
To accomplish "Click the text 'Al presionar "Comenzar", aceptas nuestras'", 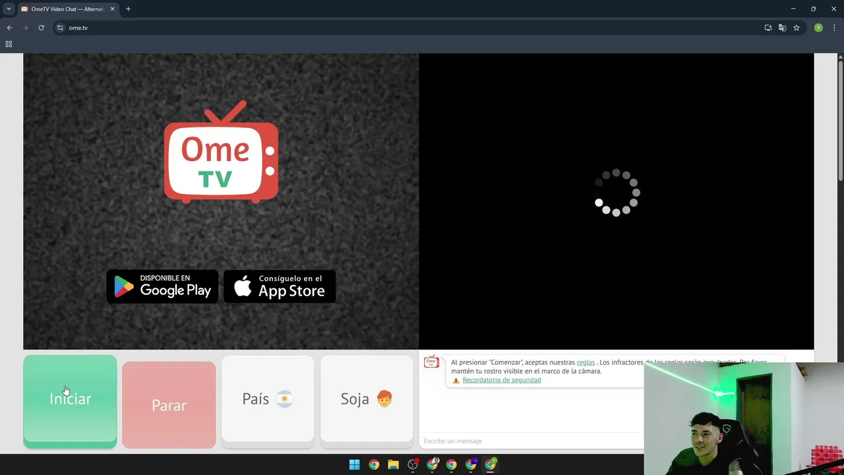I will coord(513,362).
